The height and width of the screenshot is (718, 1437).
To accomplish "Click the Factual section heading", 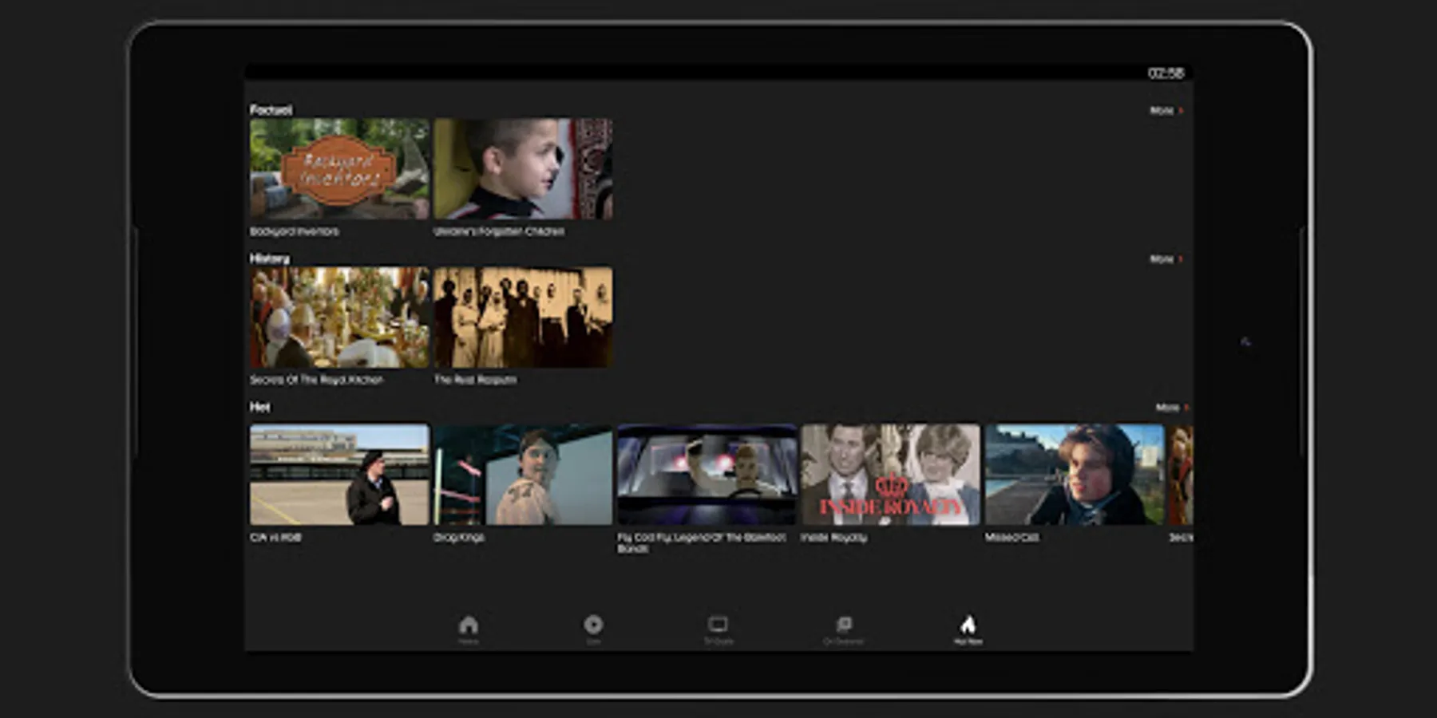I will click(271, 110).
